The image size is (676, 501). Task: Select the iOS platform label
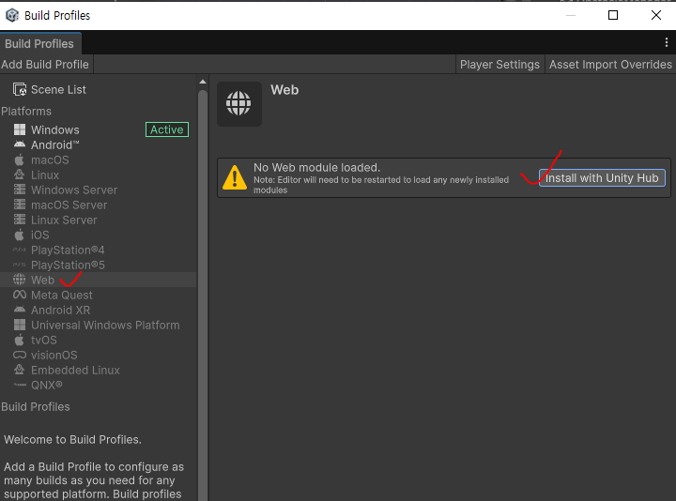40,235
